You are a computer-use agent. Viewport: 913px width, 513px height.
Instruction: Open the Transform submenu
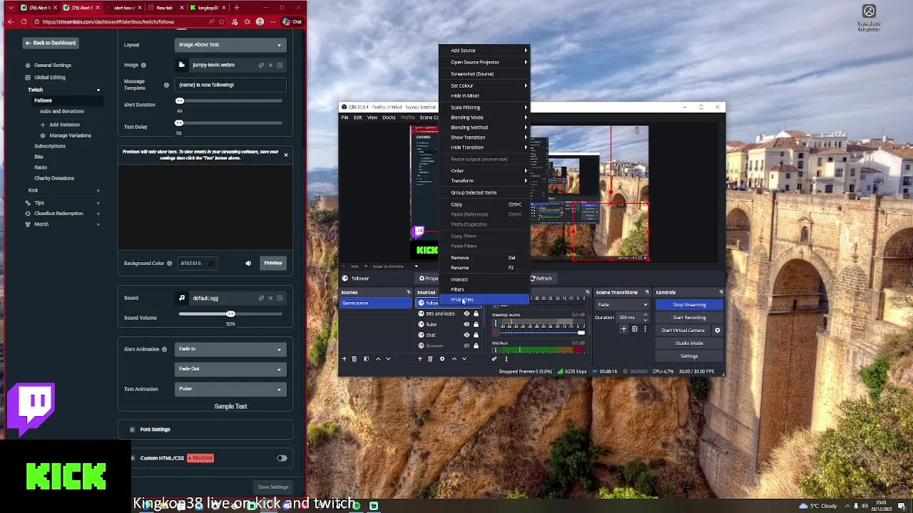tap(484, 180)
